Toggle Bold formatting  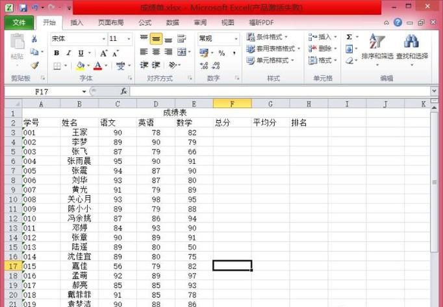click(x=57, y=53)
